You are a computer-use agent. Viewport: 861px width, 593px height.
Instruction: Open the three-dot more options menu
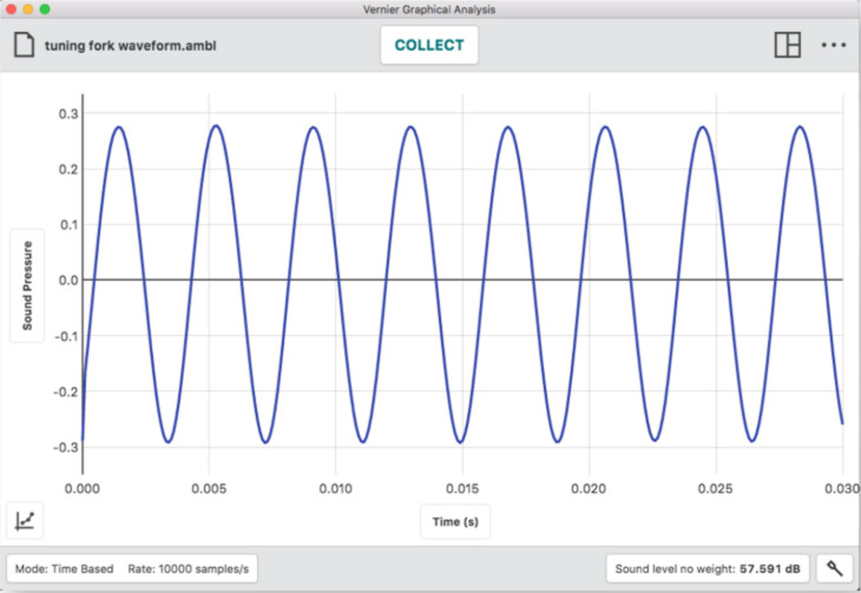pos(833,45)
